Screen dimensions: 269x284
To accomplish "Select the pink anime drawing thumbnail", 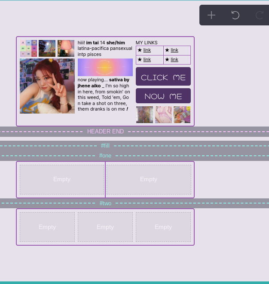I will (x=163, y=114).
